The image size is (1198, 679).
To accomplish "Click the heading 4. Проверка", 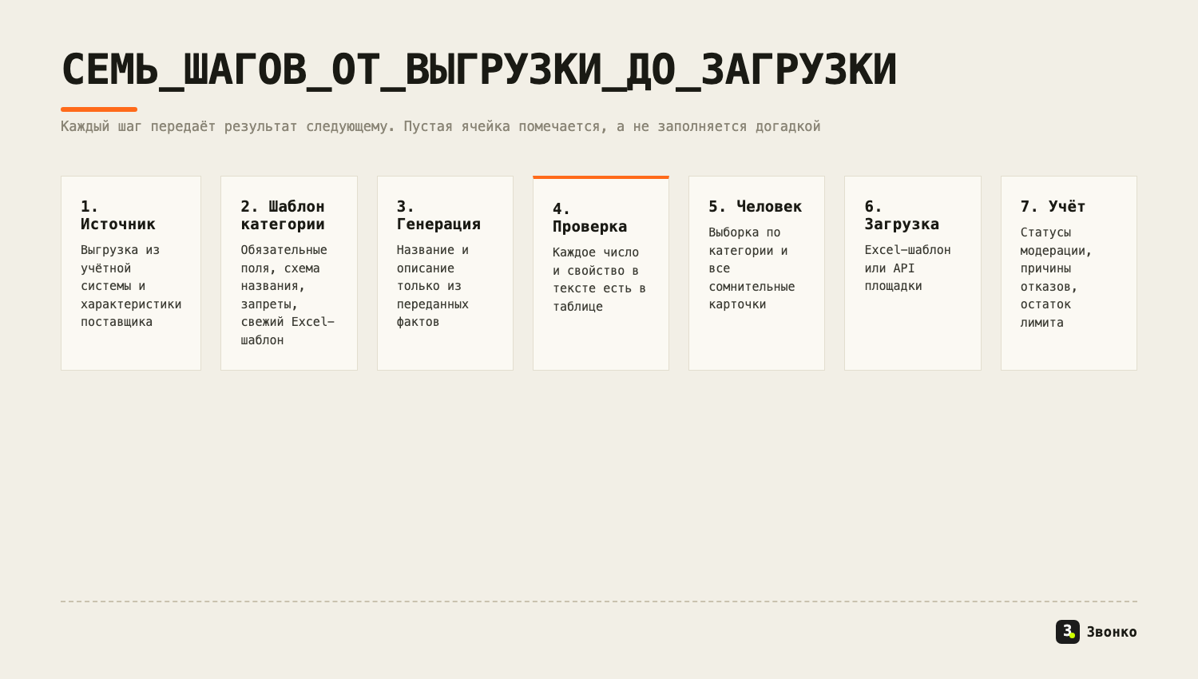I will (x=589, y=217).
